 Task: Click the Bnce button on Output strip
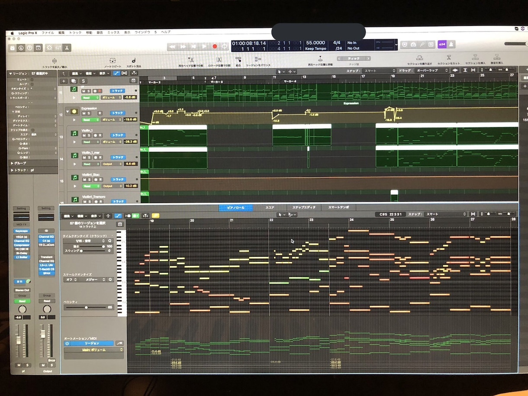click(52, 360)
